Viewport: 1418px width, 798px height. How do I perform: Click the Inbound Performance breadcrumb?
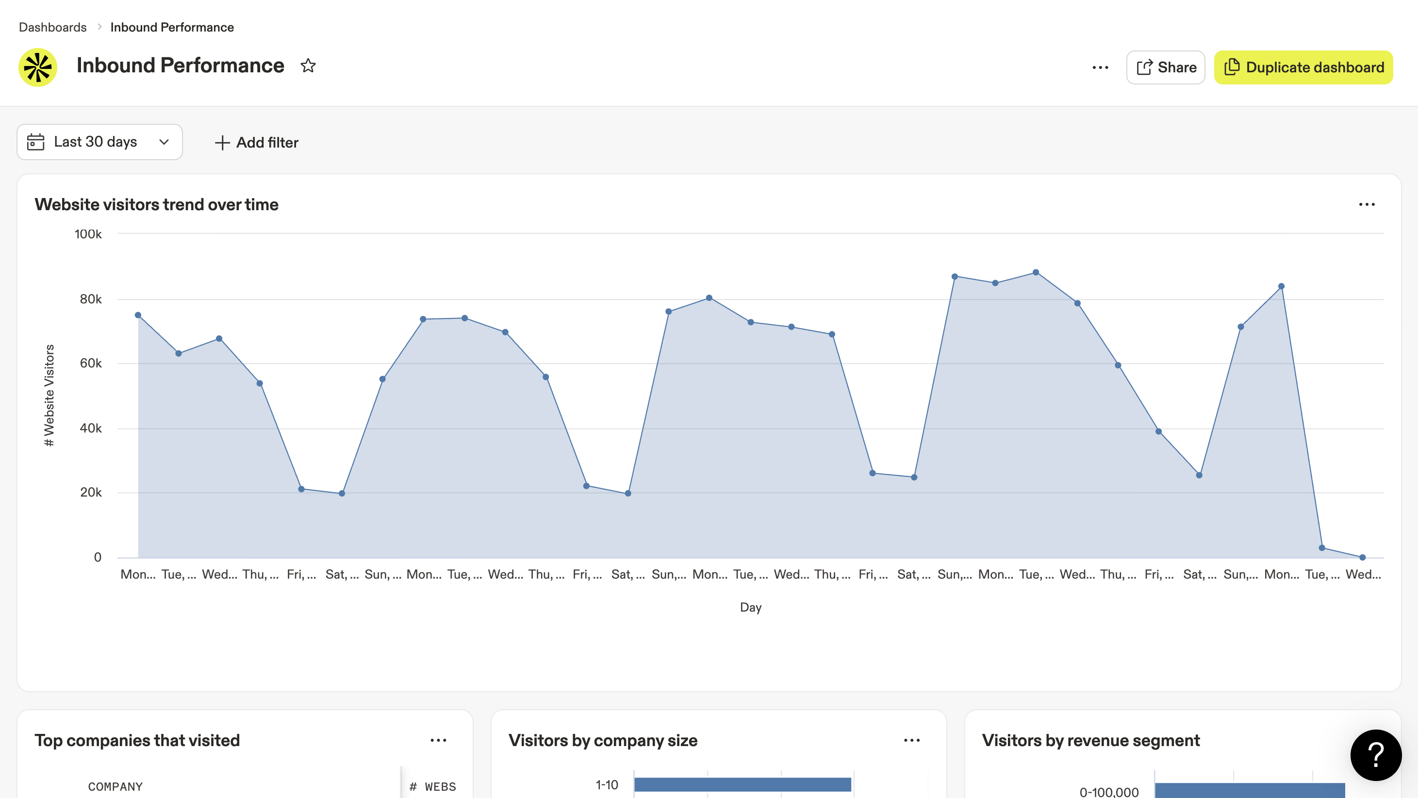click(172, 26)
